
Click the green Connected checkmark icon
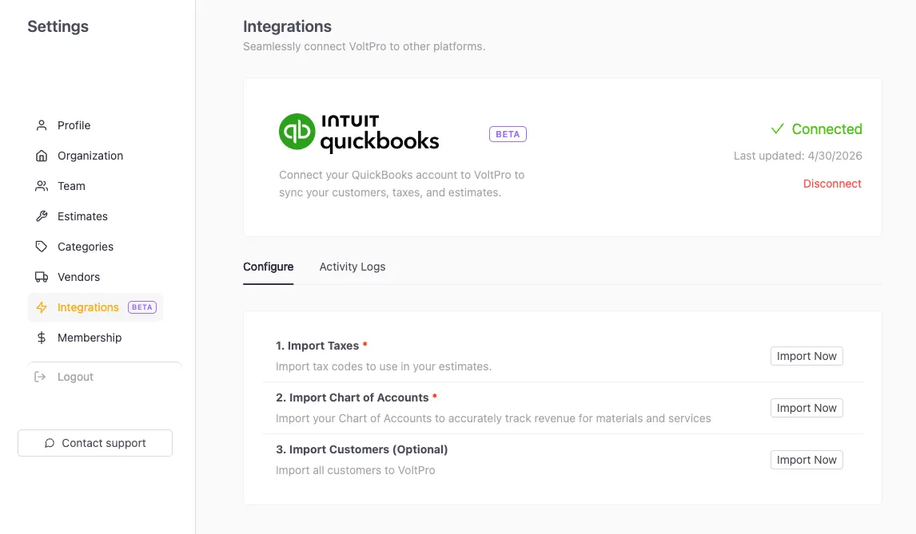coord(778,129)
